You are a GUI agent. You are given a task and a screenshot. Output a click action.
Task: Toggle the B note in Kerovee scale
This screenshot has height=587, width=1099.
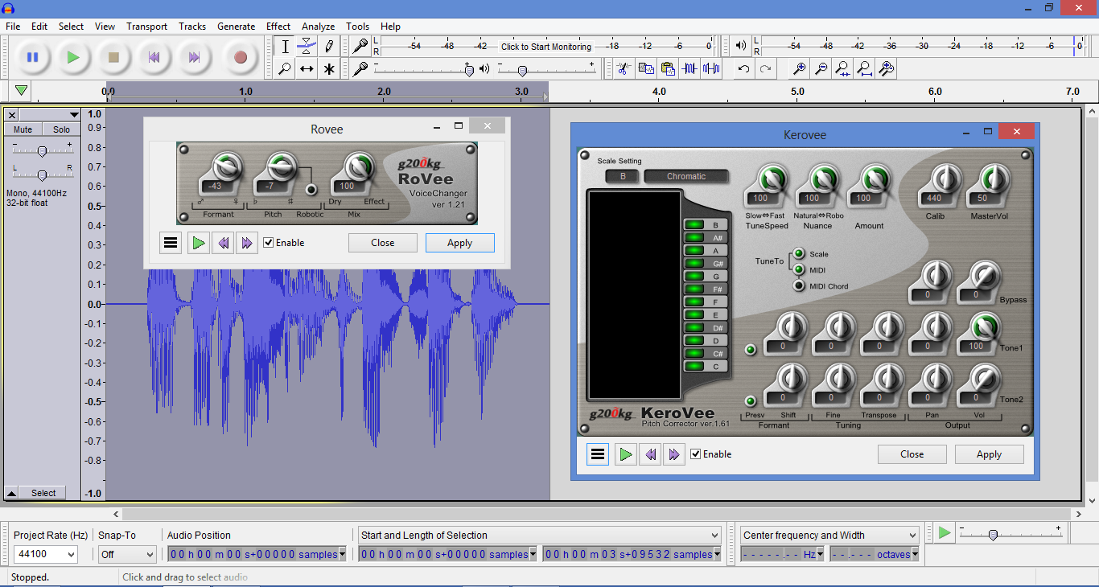point(706,225)
